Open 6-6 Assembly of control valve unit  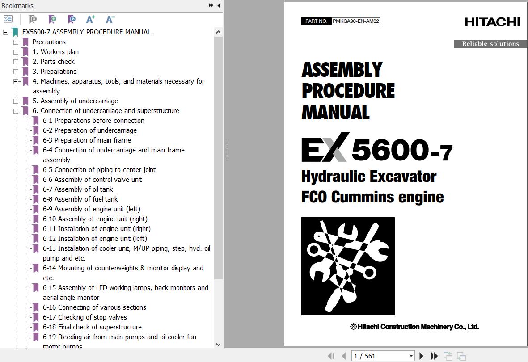[92, 180]
